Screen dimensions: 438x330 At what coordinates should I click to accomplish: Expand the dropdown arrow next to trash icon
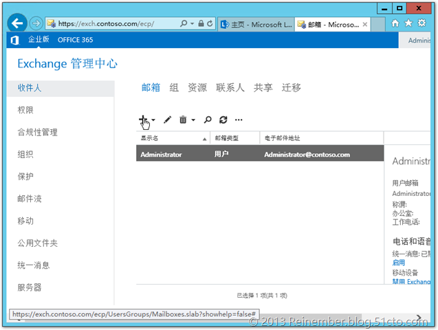tap(193, 120)
